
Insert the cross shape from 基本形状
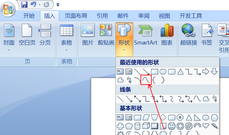120,126
